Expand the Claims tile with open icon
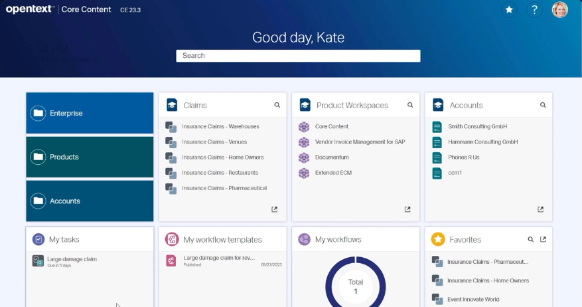The width and height of the screenshot is (582, 307). point(275,209)
